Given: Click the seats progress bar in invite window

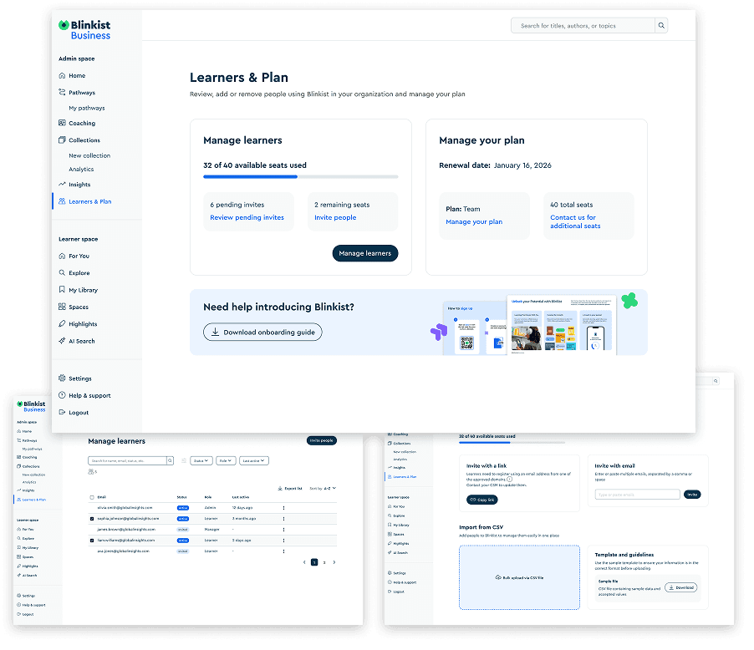Looking at the screenshot, I should pos(512,442).
